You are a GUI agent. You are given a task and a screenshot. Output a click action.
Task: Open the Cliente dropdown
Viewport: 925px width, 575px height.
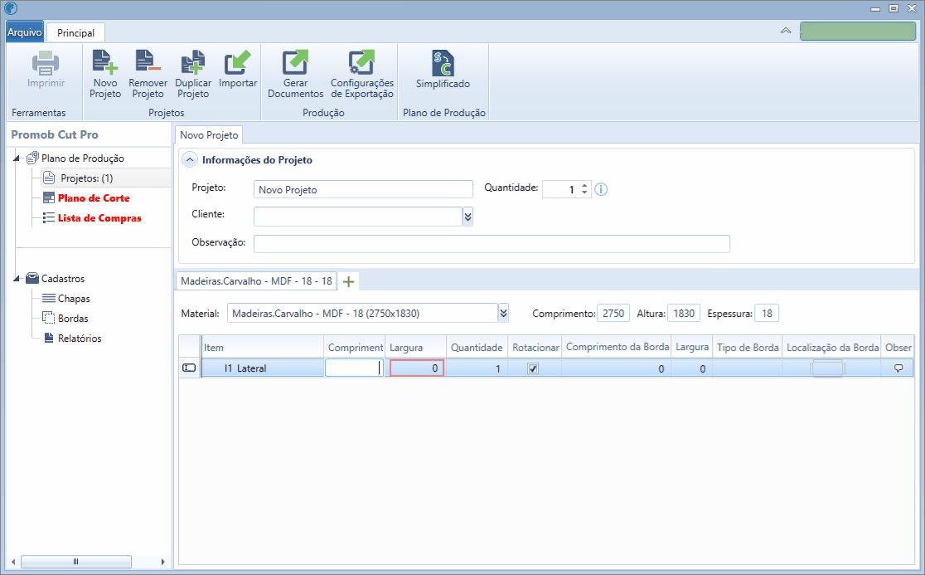coord(467,217)
